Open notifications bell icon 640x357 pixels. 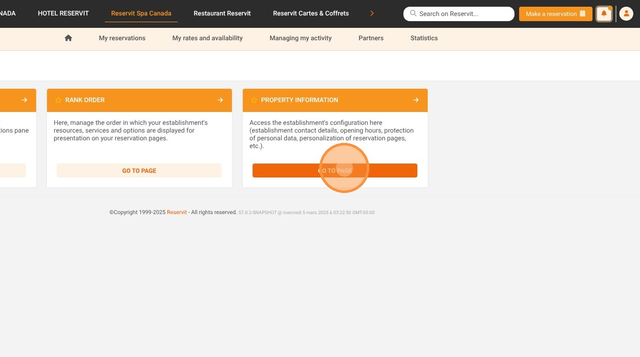604,14
